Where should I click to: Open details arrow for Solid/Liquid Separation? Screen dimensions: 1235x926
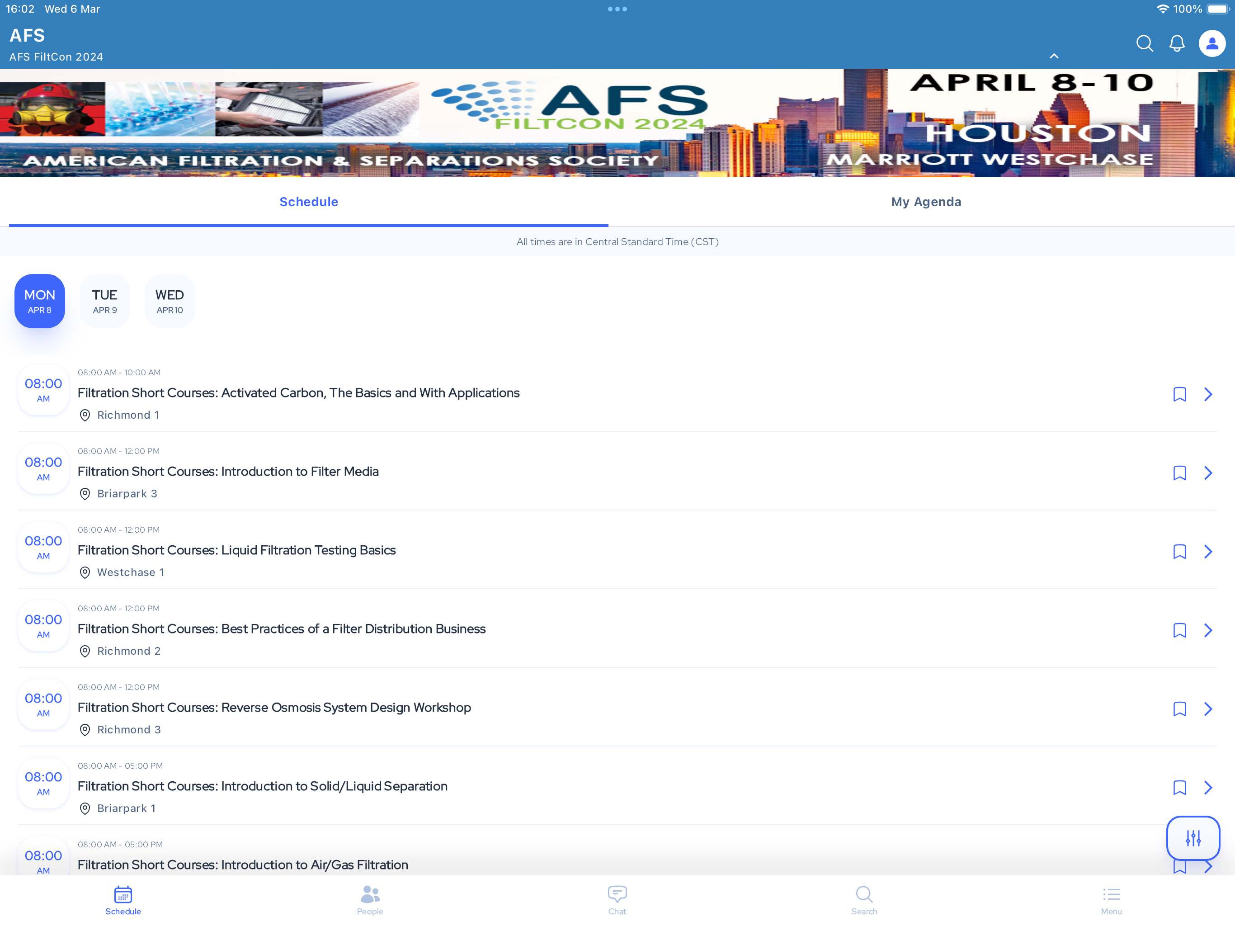[x=1208, y=788]
